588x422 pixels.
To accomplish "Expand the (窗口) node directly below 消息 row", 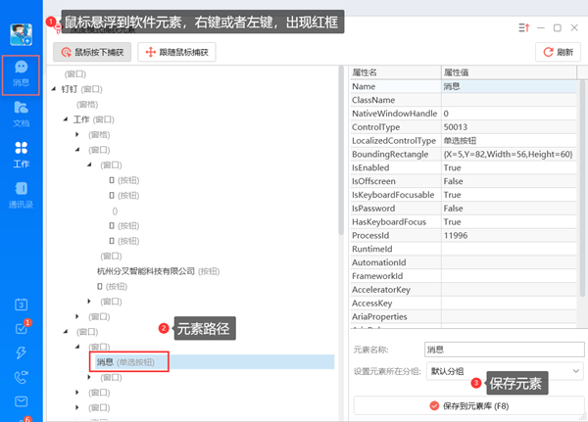I will click(89, 377).
